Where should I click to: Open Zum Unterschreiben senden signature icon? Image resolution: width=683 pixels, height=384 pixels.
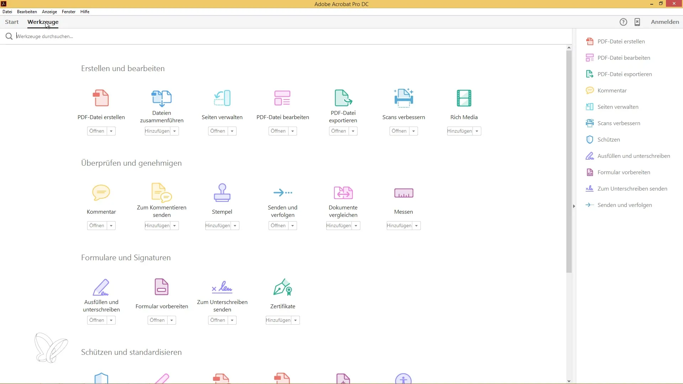tap(222, 287)
